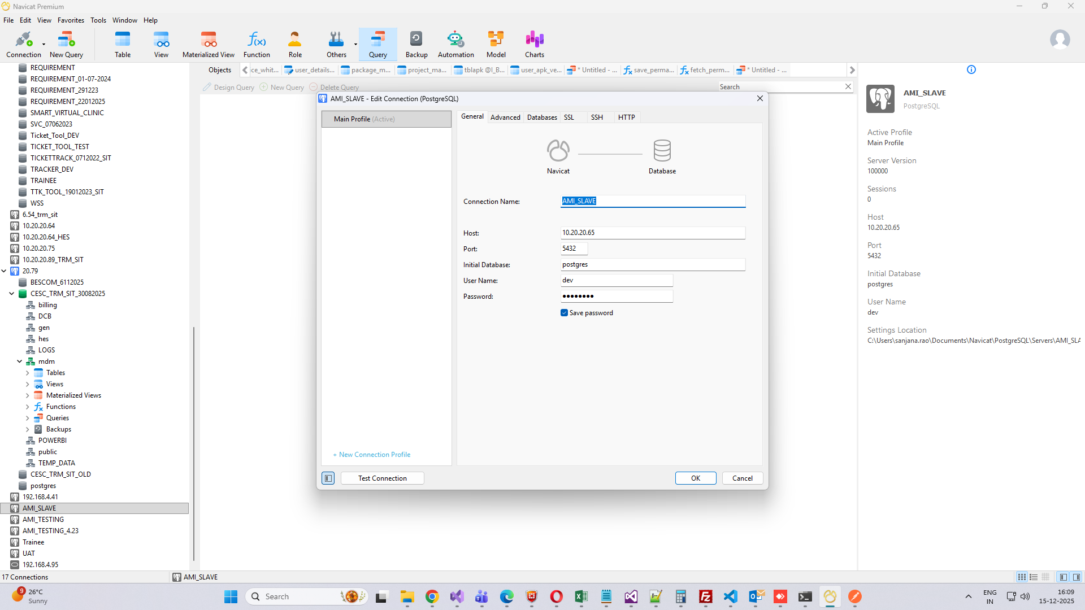Click the Materialized View toolbar icon
Viewport: 1085px width, 610px height.
(208, 44)
